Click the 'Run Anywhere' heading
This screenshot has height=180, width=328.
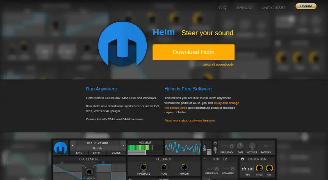click(101, 89)
